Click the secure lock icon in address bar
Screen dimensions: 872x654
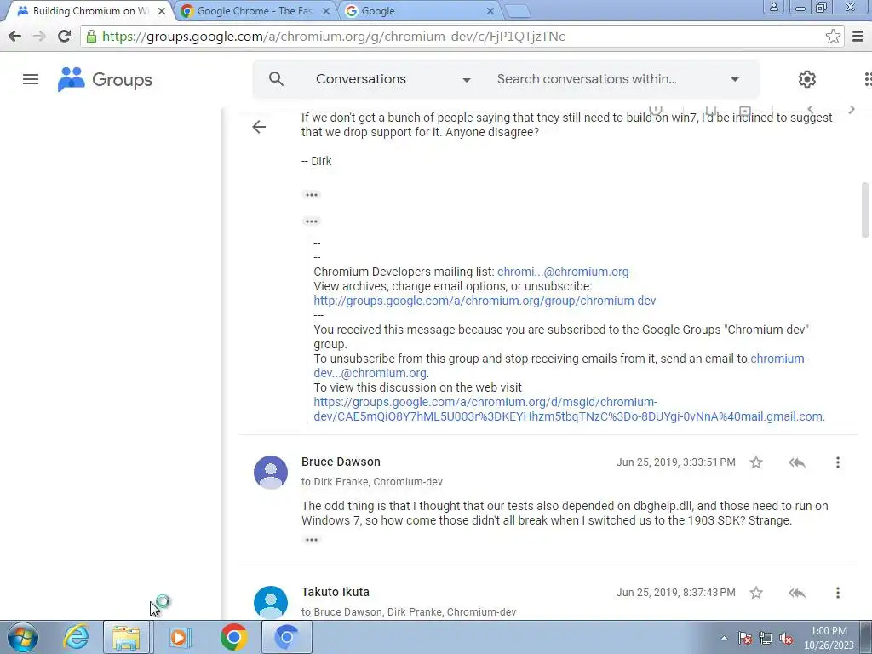[91, 36]
